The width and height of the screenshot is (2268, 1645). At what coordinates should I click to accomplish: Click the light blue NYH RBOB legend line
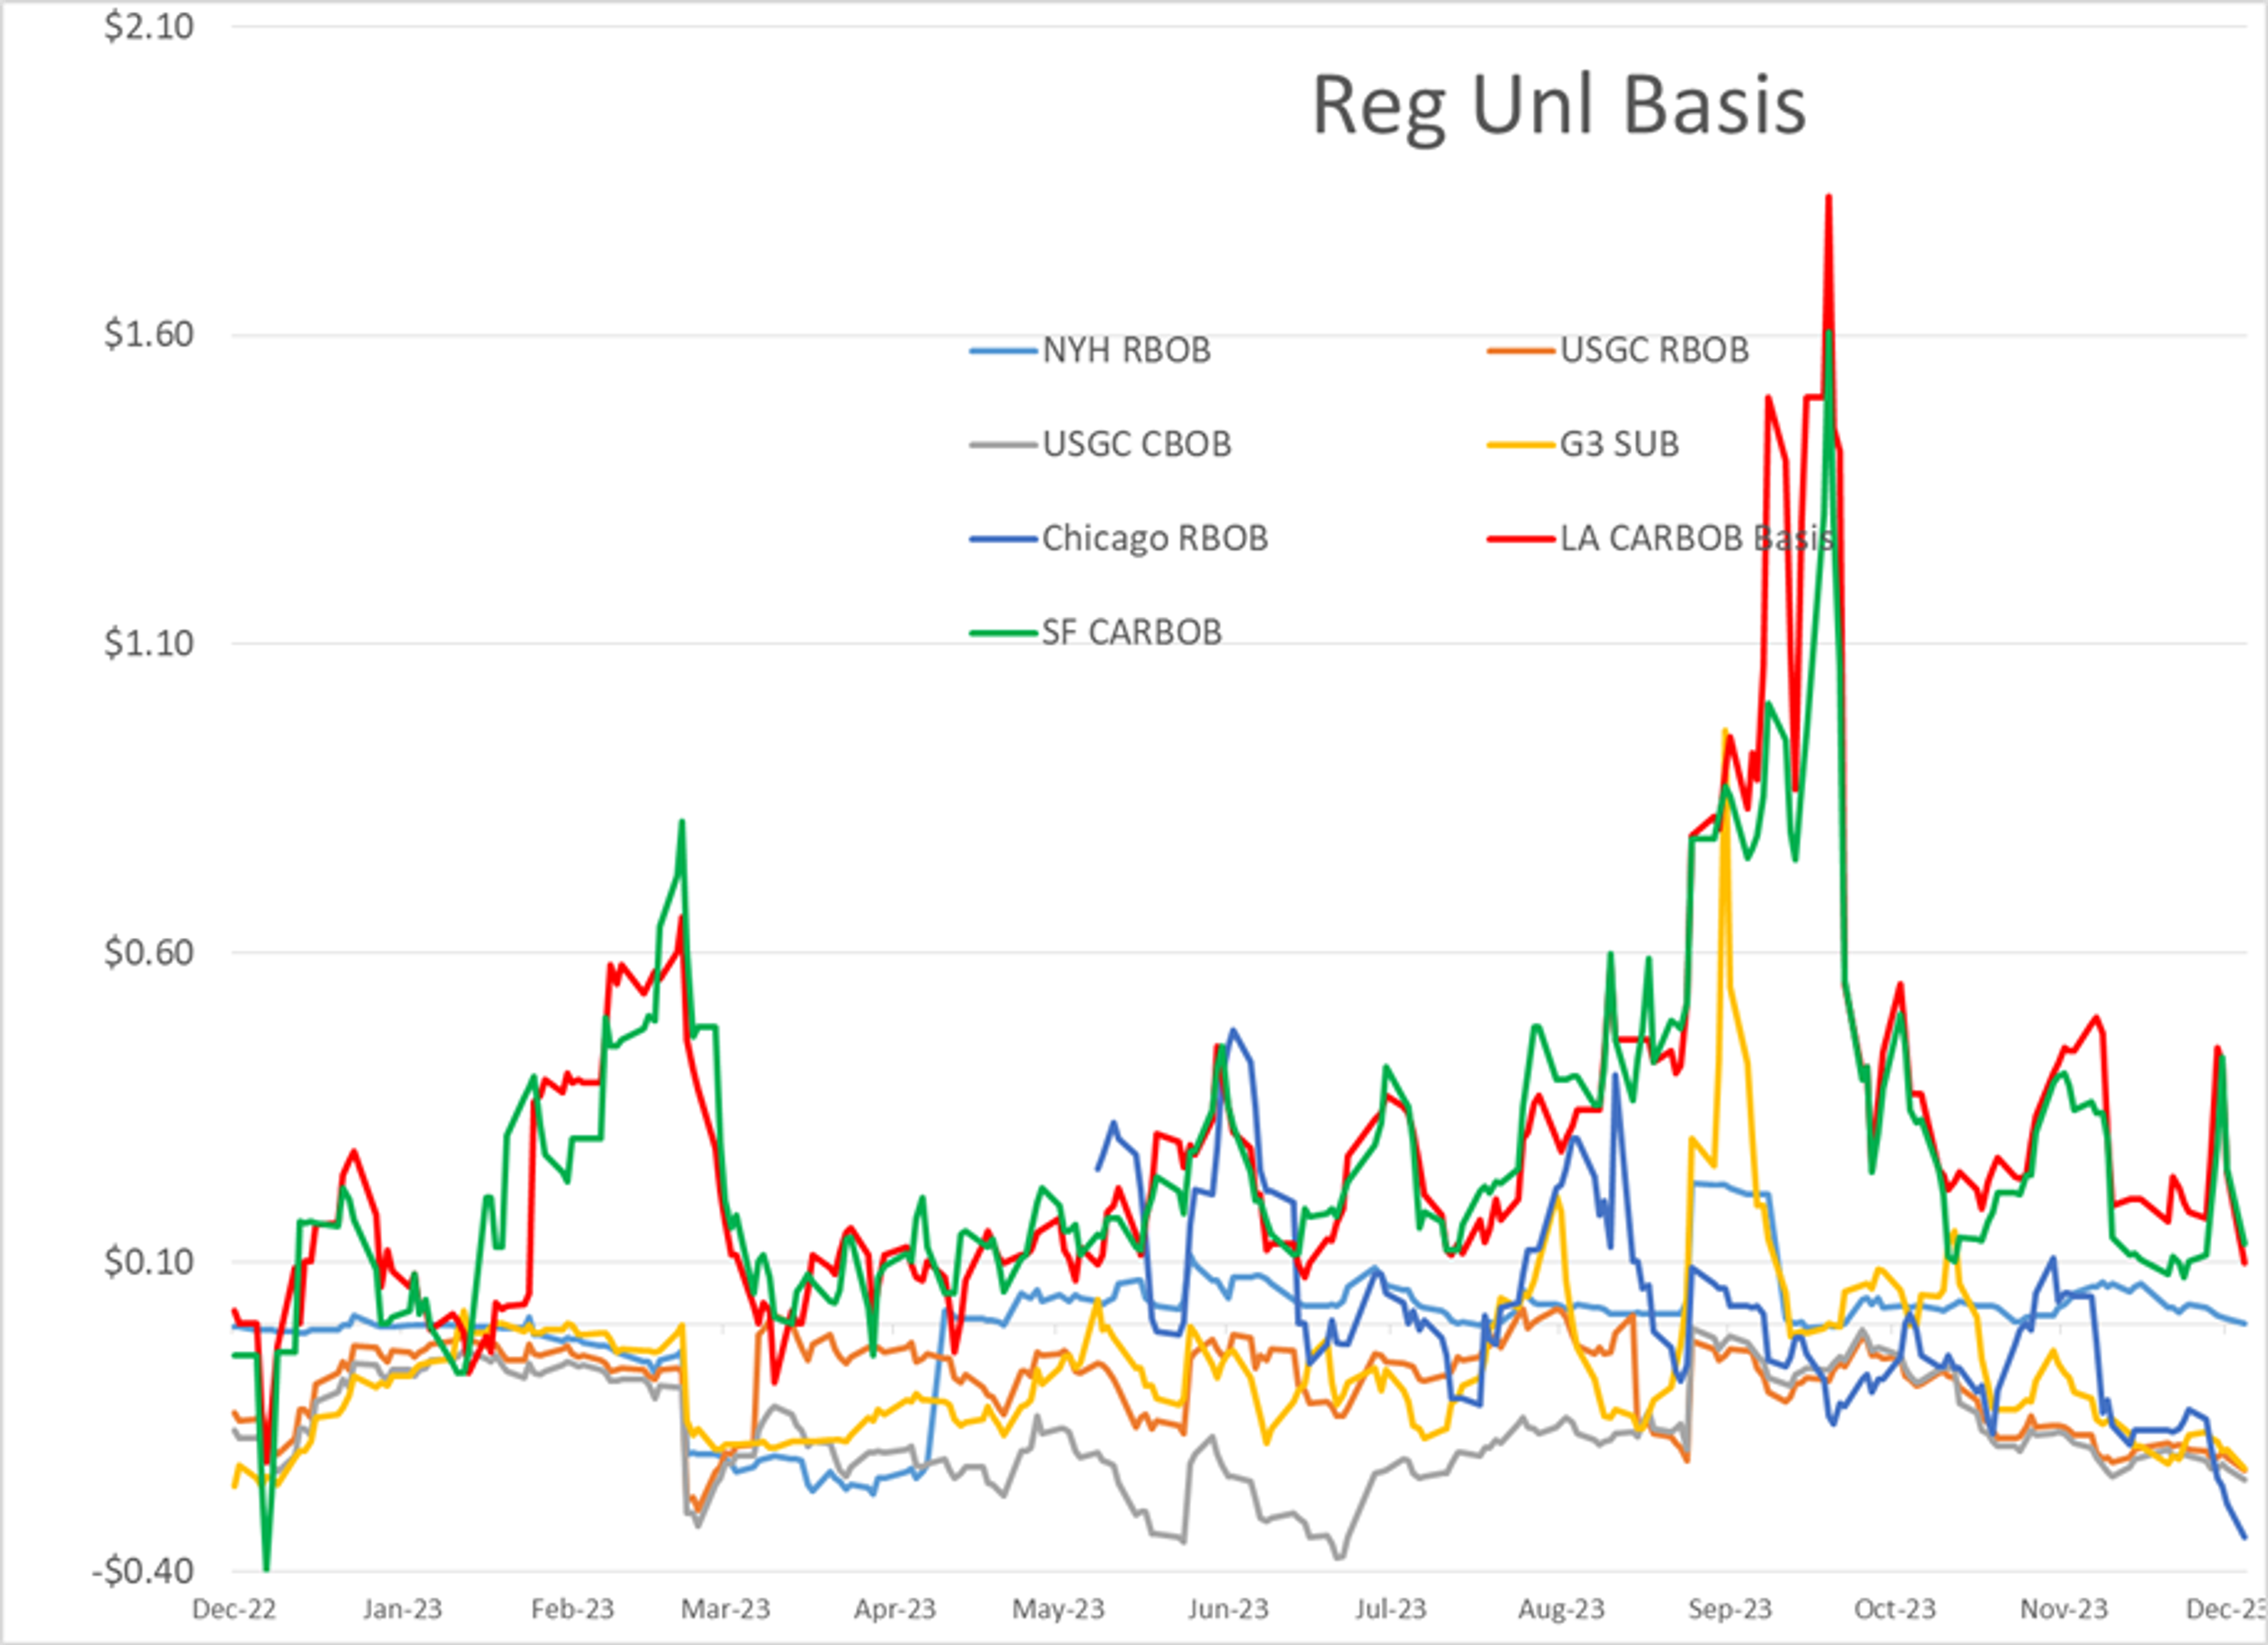[x=1003, y=351]
